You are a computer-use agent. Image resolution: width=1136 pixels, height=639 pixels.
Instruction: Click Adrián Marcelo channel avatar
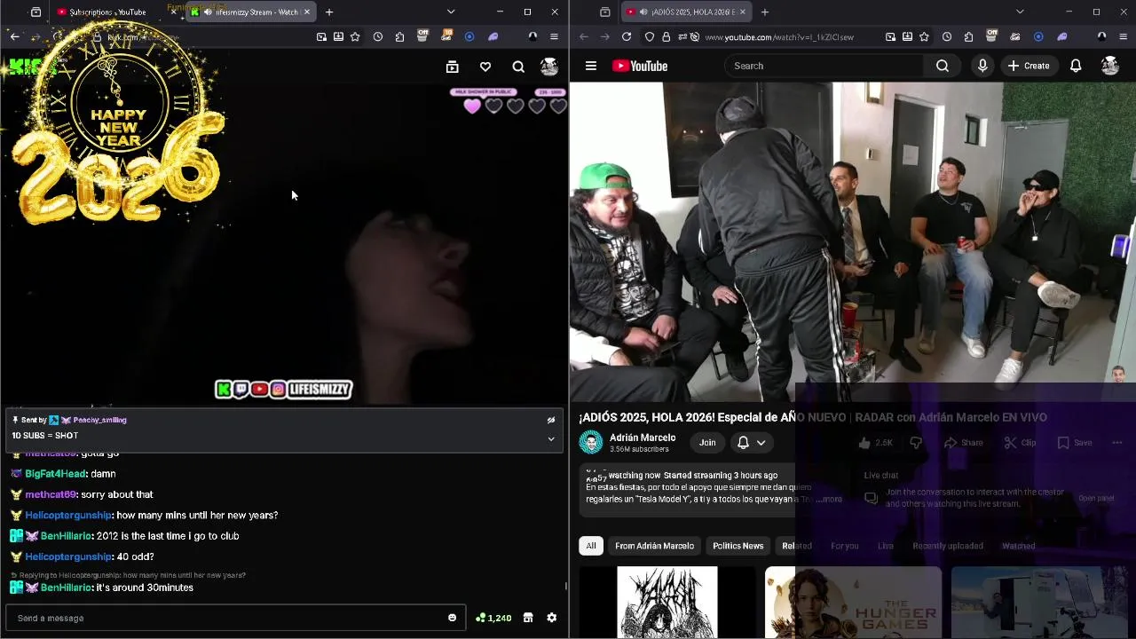click(x=590, y=442)
